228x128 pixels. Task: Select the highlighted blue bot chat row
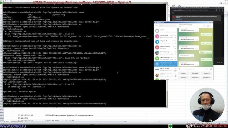166,64
